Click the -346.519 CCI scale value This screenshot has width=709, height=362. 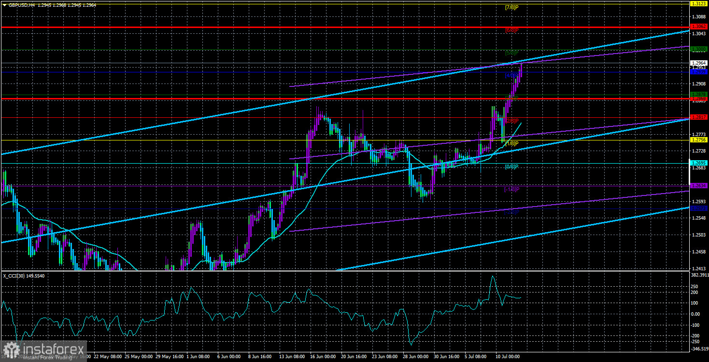click(x=699, y=348)
